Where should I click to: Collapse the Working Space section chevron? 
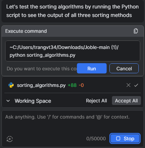(x=8, y=101)
